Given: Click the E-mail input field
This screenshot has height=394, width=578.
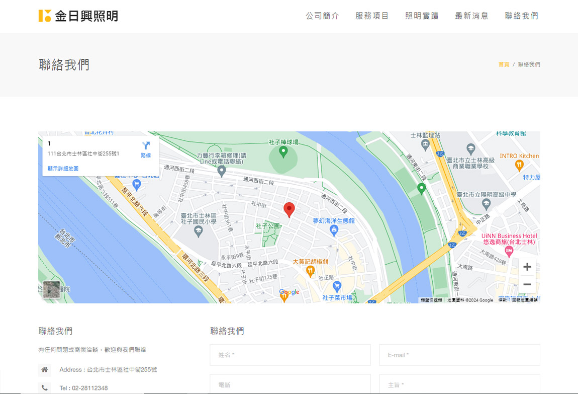Looking at the screenshot, I should click(x=459, y=355).
